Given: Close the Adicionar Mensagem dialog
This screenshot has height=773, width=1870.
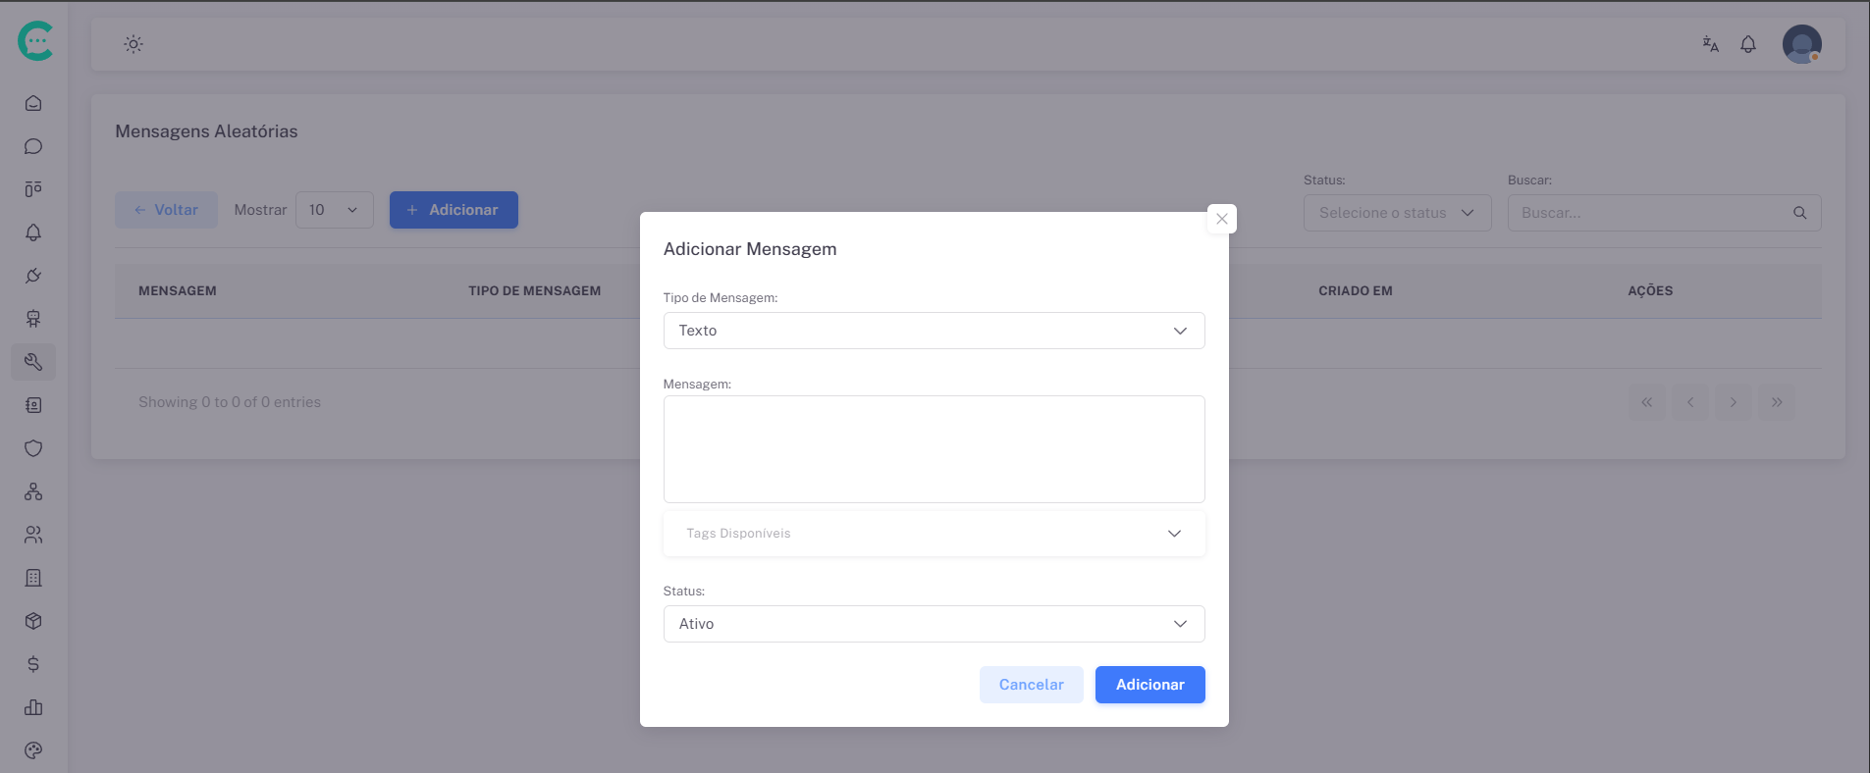Looking at the screenshot, I should 1222,219.
